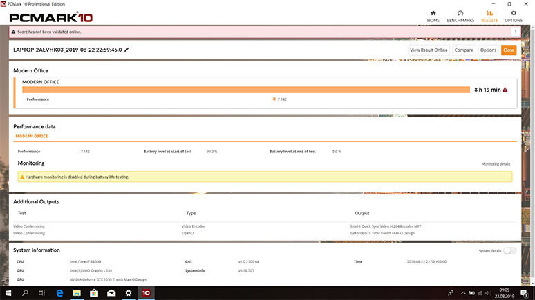Click the Test column header

[22, 213]
